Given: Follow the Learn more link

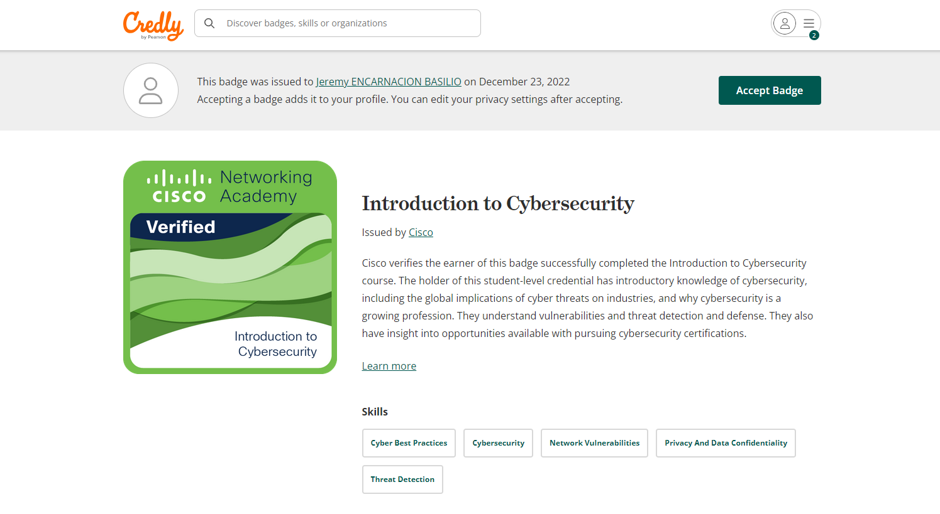Looking at the screenshot, I should pyautogui.click(x=389, y=366).
